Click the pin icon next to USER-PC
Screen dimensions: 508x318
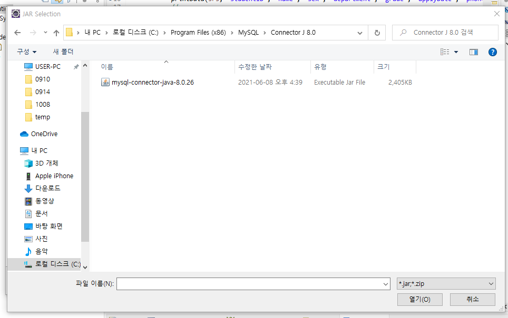[76, 67]
